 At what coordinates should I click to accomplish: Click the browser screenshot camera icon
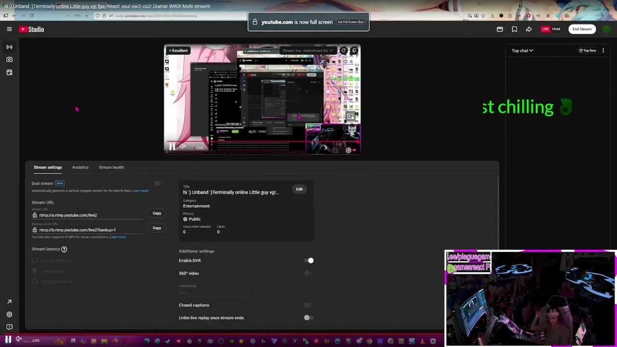pos(567,15)
